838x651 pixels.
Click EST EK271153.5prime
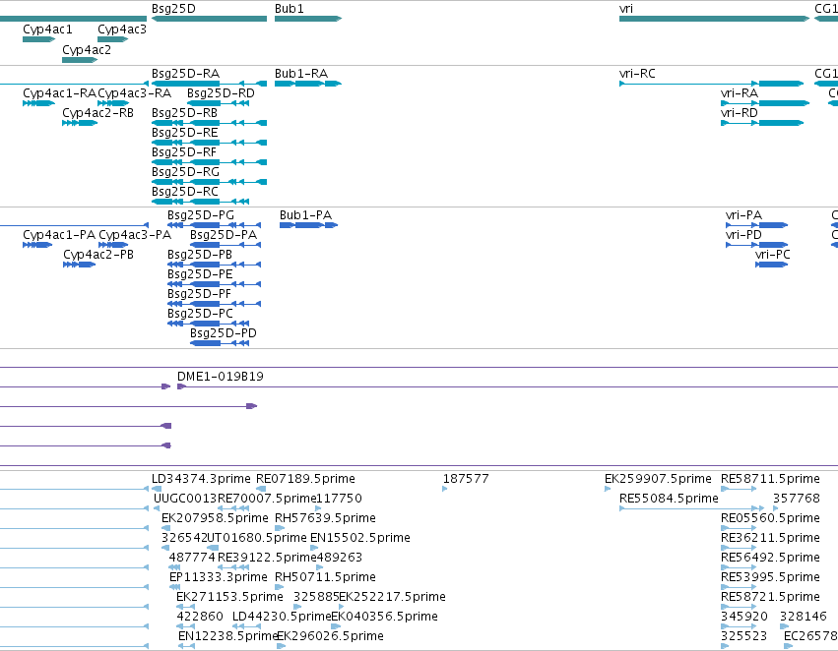pos(185,607)
